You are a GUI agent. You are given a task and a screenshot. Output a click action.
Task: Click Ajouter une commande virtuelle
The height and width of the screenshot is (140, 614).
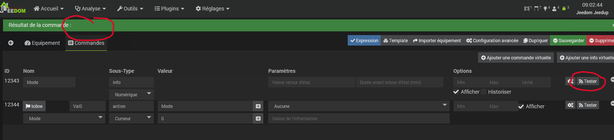(516, 58)
